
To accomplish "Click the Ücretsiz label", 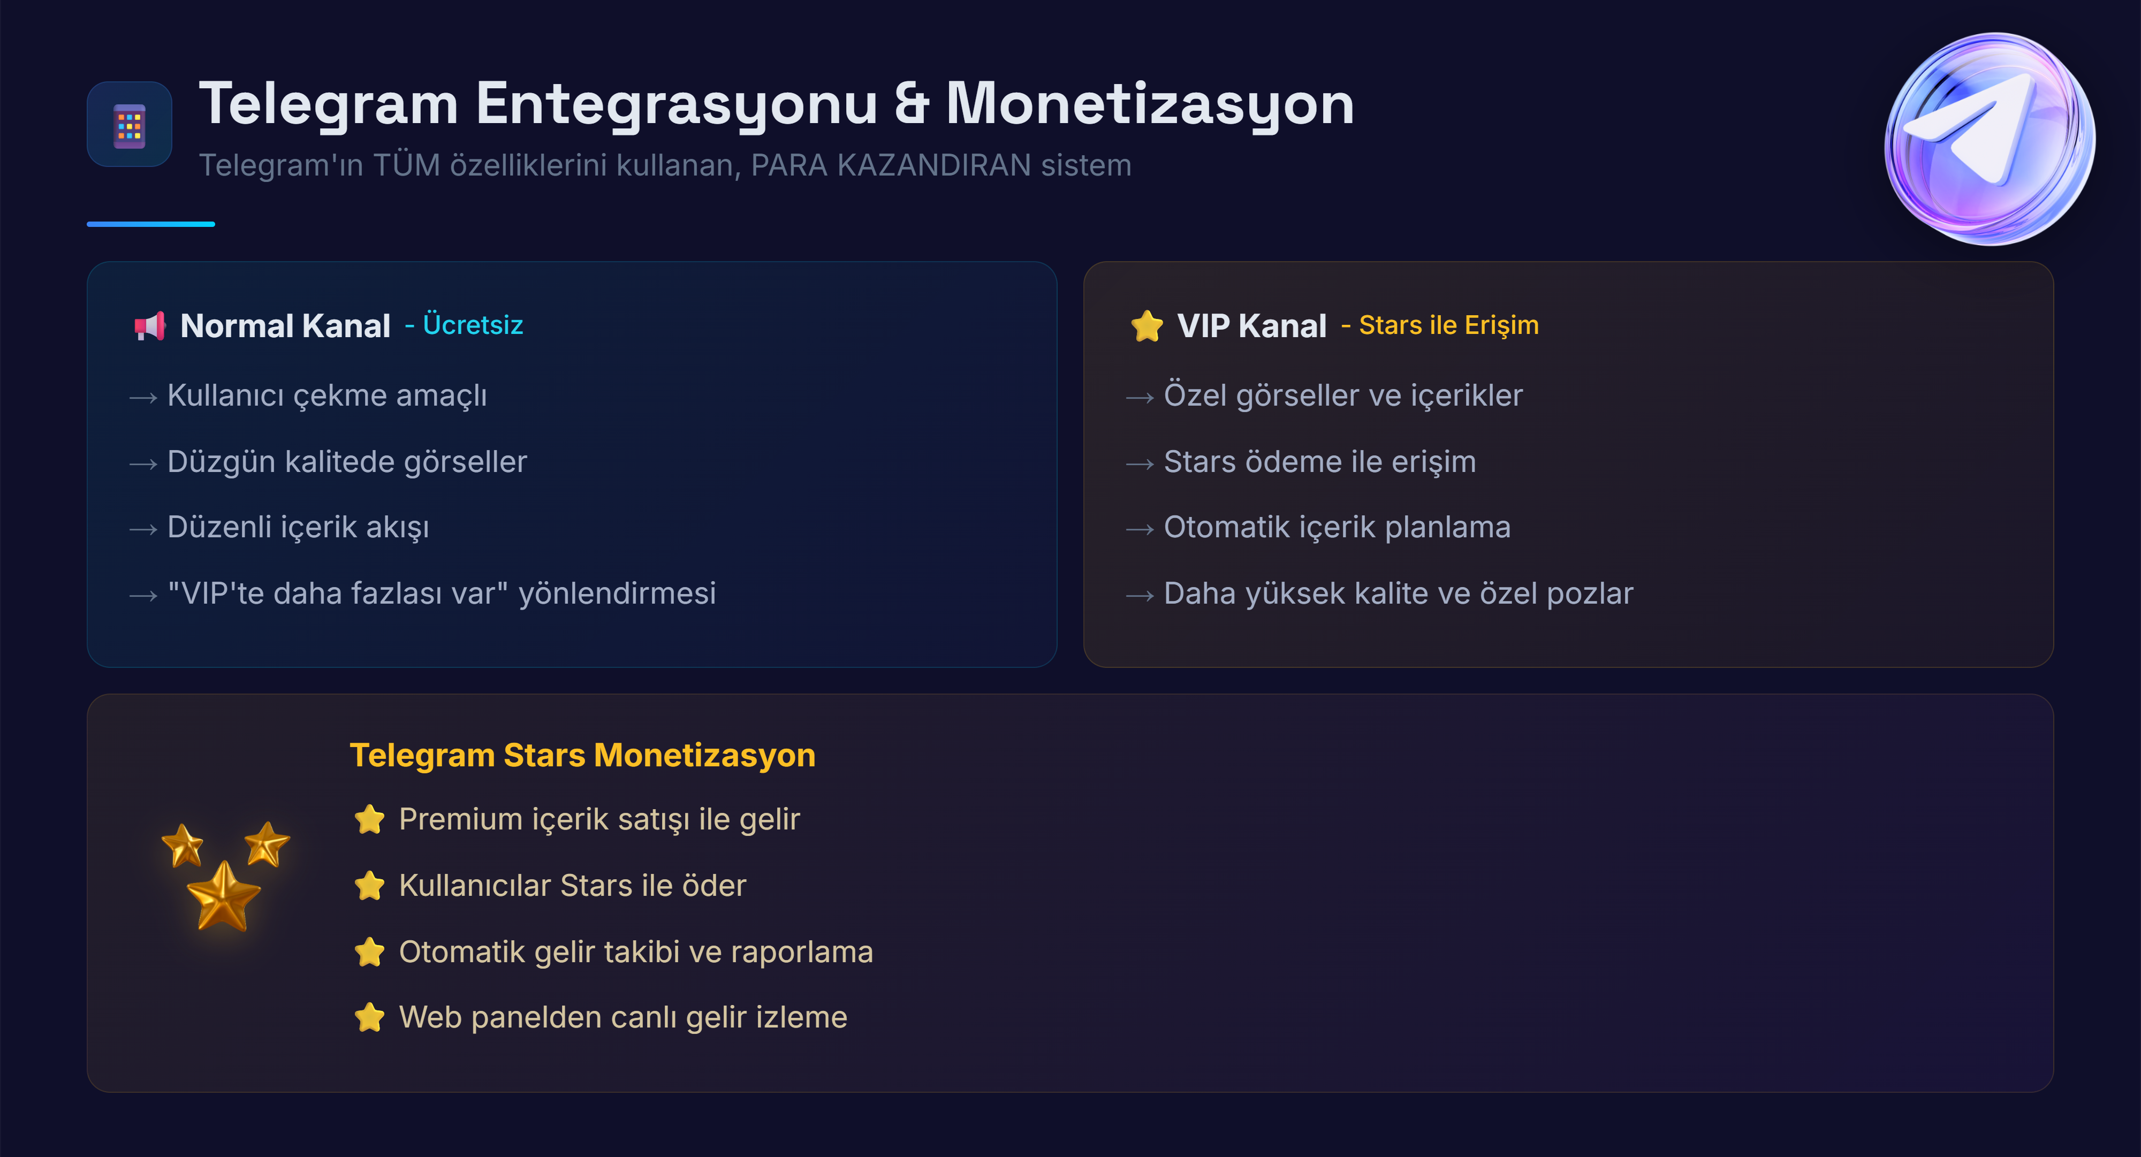I will click(x=472, y=325).
